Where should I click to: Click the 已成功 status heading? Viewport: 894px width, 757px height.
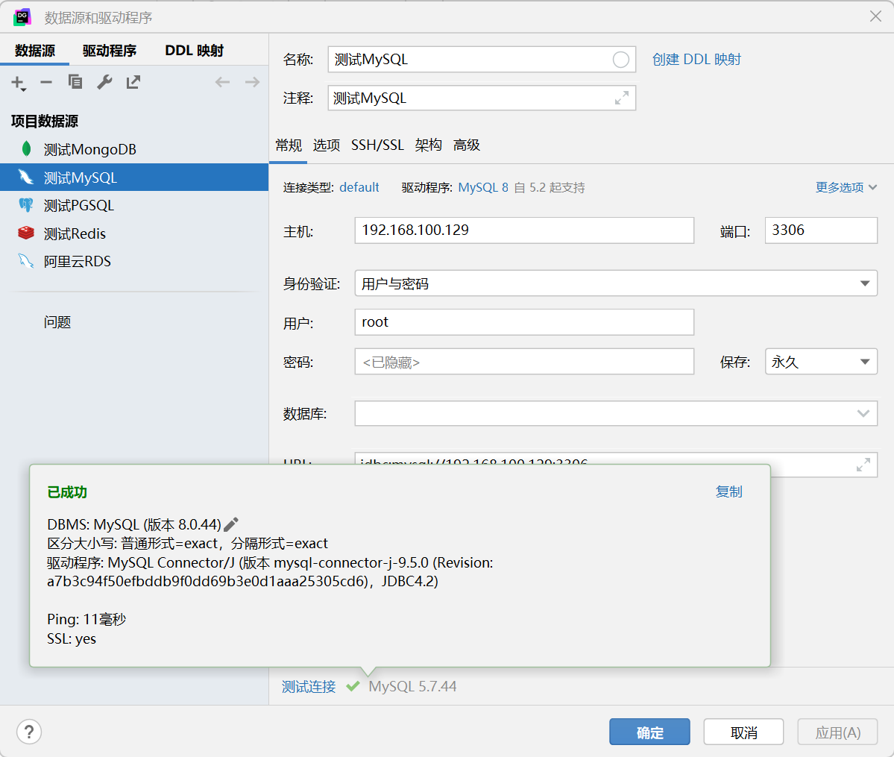pos(67,491)
